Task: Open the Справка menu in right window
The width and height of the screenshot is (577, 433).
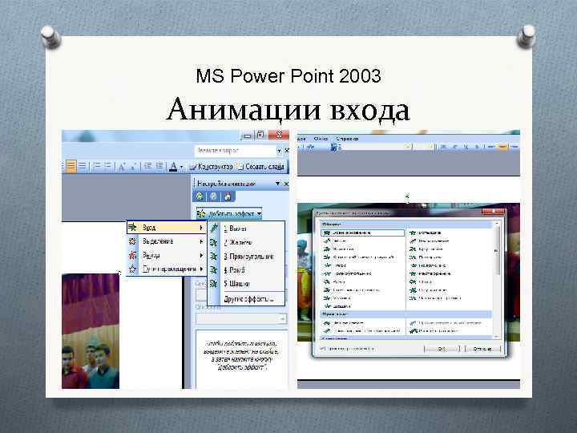Action: (347, 139)
